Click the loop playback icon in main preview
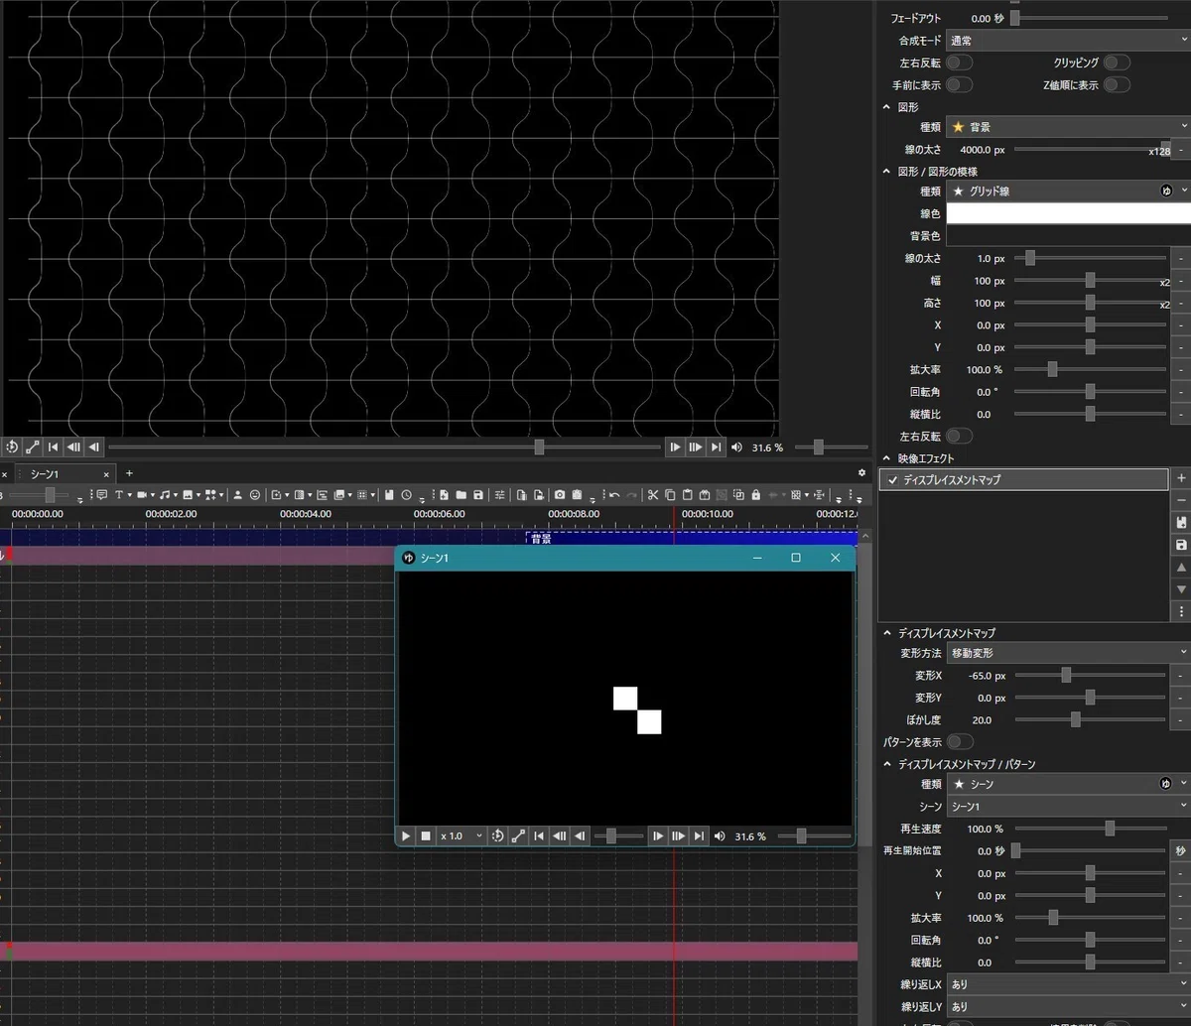 (12, 448)
